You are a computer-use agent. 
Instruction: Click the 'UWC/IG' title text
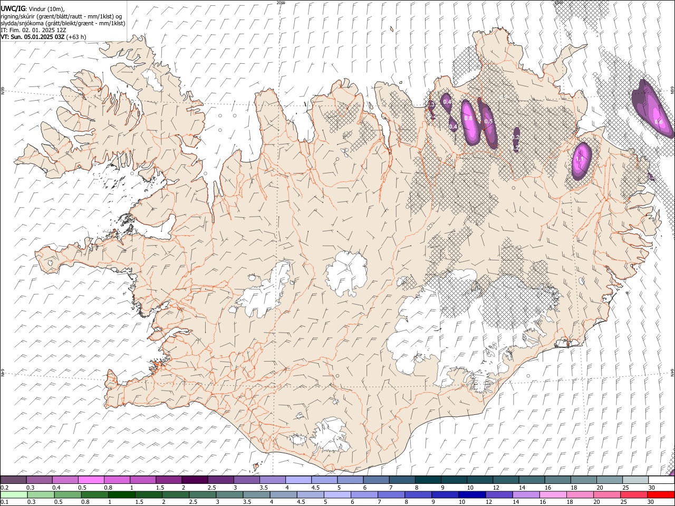[13, 8]
